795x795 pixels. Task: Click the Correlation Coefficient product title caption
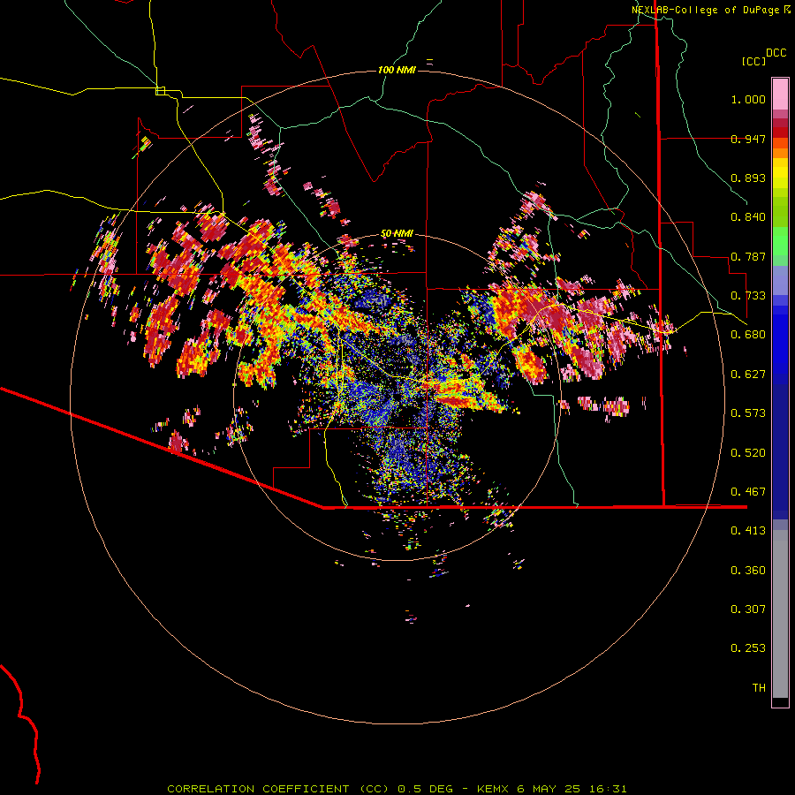pyautogui.click(x=397, y=789)
